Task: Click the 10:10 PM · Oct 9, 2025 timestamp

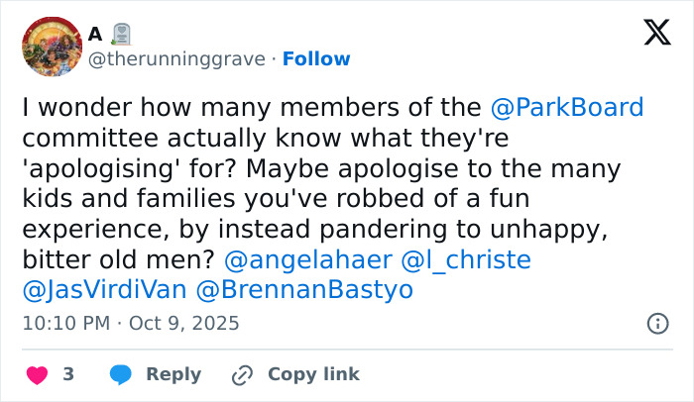Action: tap(131, 323)
